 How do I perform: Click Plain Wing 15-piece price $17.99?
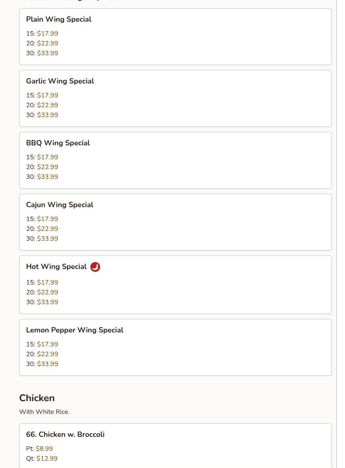47,34
